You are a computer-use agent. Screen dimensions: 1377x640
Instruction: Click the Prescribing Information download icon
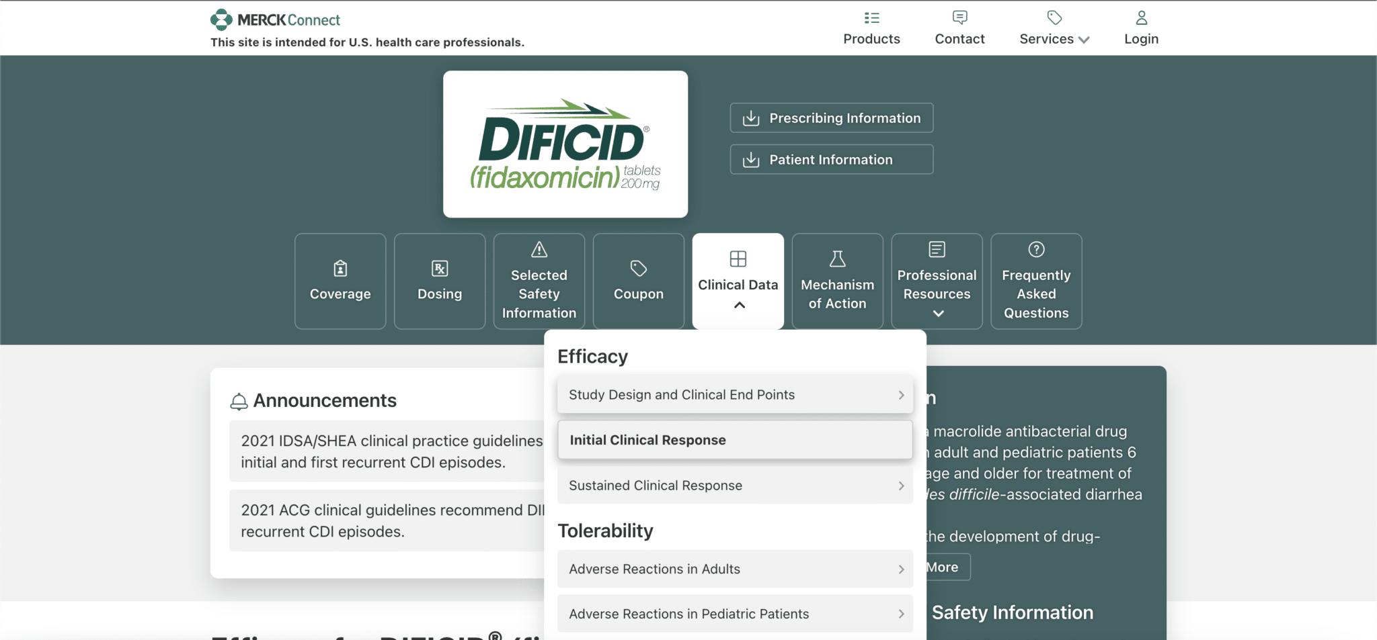point(750,118)
